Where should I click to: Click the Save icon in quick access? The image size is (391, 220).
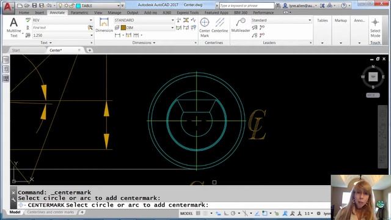click(34, 5)
